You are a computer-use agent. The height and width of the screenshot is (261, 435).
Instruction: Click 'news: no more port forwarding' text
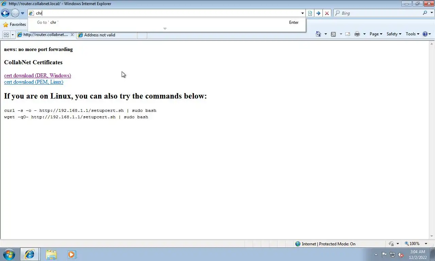pos(38,49)
